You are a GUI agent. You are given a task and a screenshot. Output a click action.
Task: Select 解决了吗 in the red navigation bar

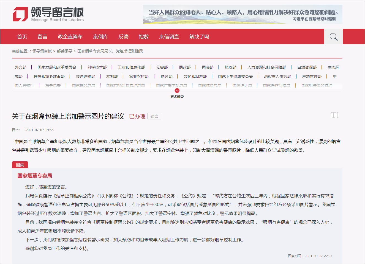(199, 36)
